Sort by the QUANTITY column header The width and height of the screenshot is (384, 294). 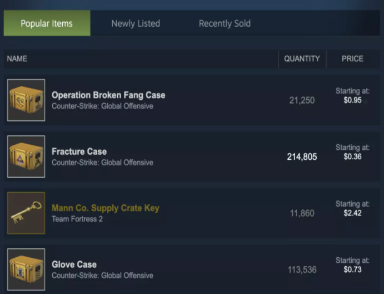302,58
